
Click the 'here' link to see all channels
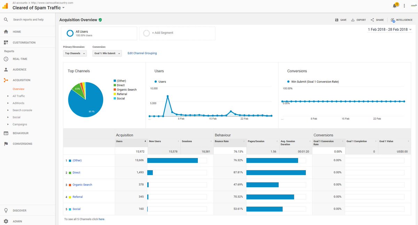coord(101,219)
